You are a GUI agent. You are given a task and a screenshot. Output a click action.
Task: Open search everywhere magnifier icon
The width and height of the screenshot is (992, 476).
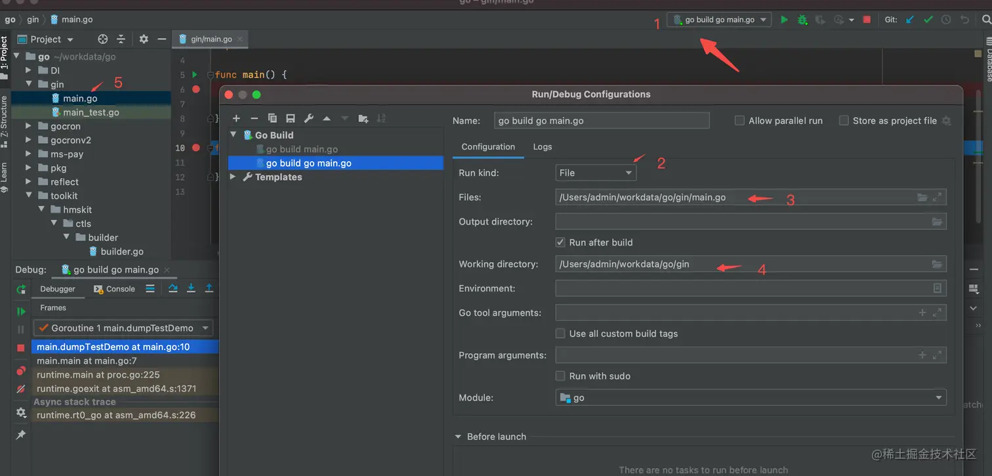pyautogui.click(x=986, y=20)
